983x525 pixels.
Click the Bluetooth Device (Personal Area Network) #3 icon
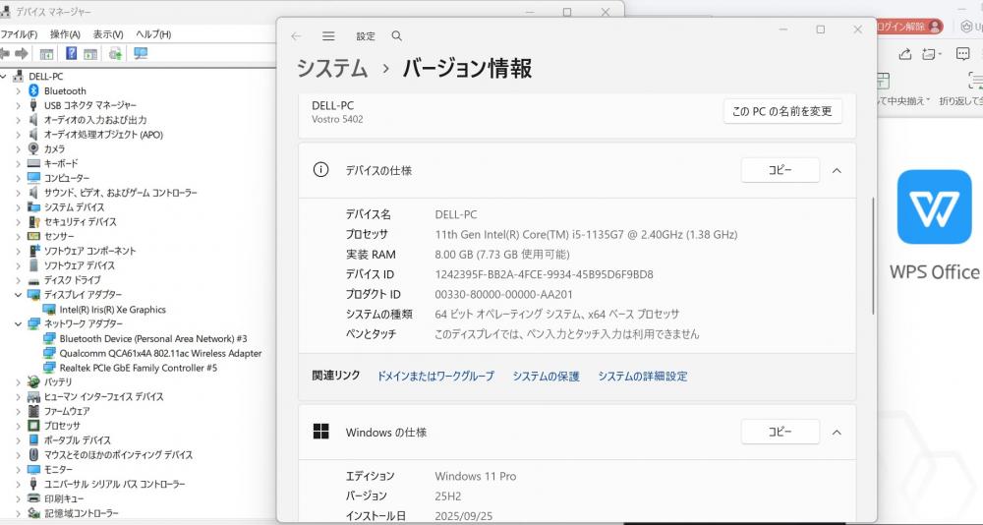pyautogui.click(x=49, y=339)
